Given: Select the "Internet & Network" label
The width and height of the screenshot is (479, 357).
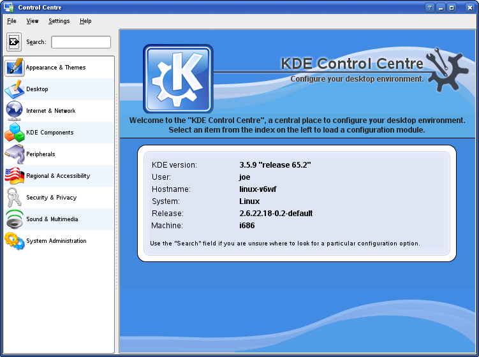Looking at the screenshot, I should [51, 111].
